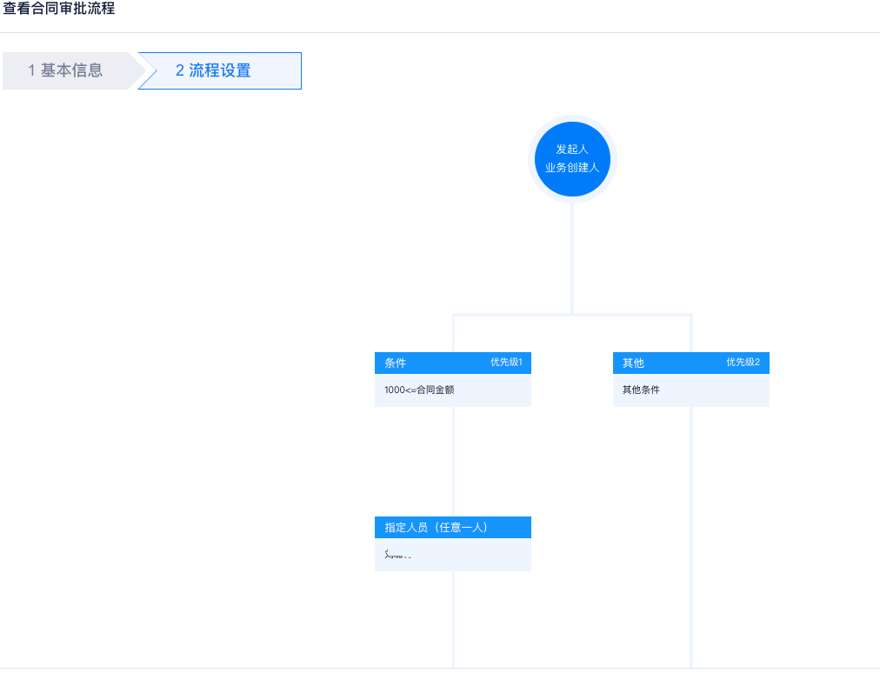Click the 业务创建人 text in initiator node
Viewport: 880px width, 673px height.
[x=572, y=168]
